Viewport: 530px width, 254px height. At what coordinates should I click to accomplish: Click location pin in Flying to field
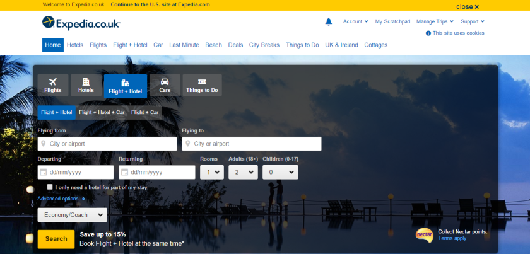coord(187,144)
